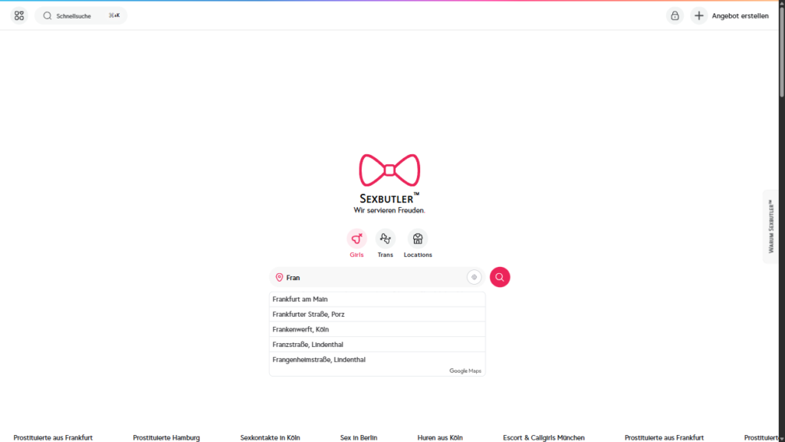Open the Sex in Berlin footer link
Viewport: 785px width, 442px height.
click(x=358, y=437)
